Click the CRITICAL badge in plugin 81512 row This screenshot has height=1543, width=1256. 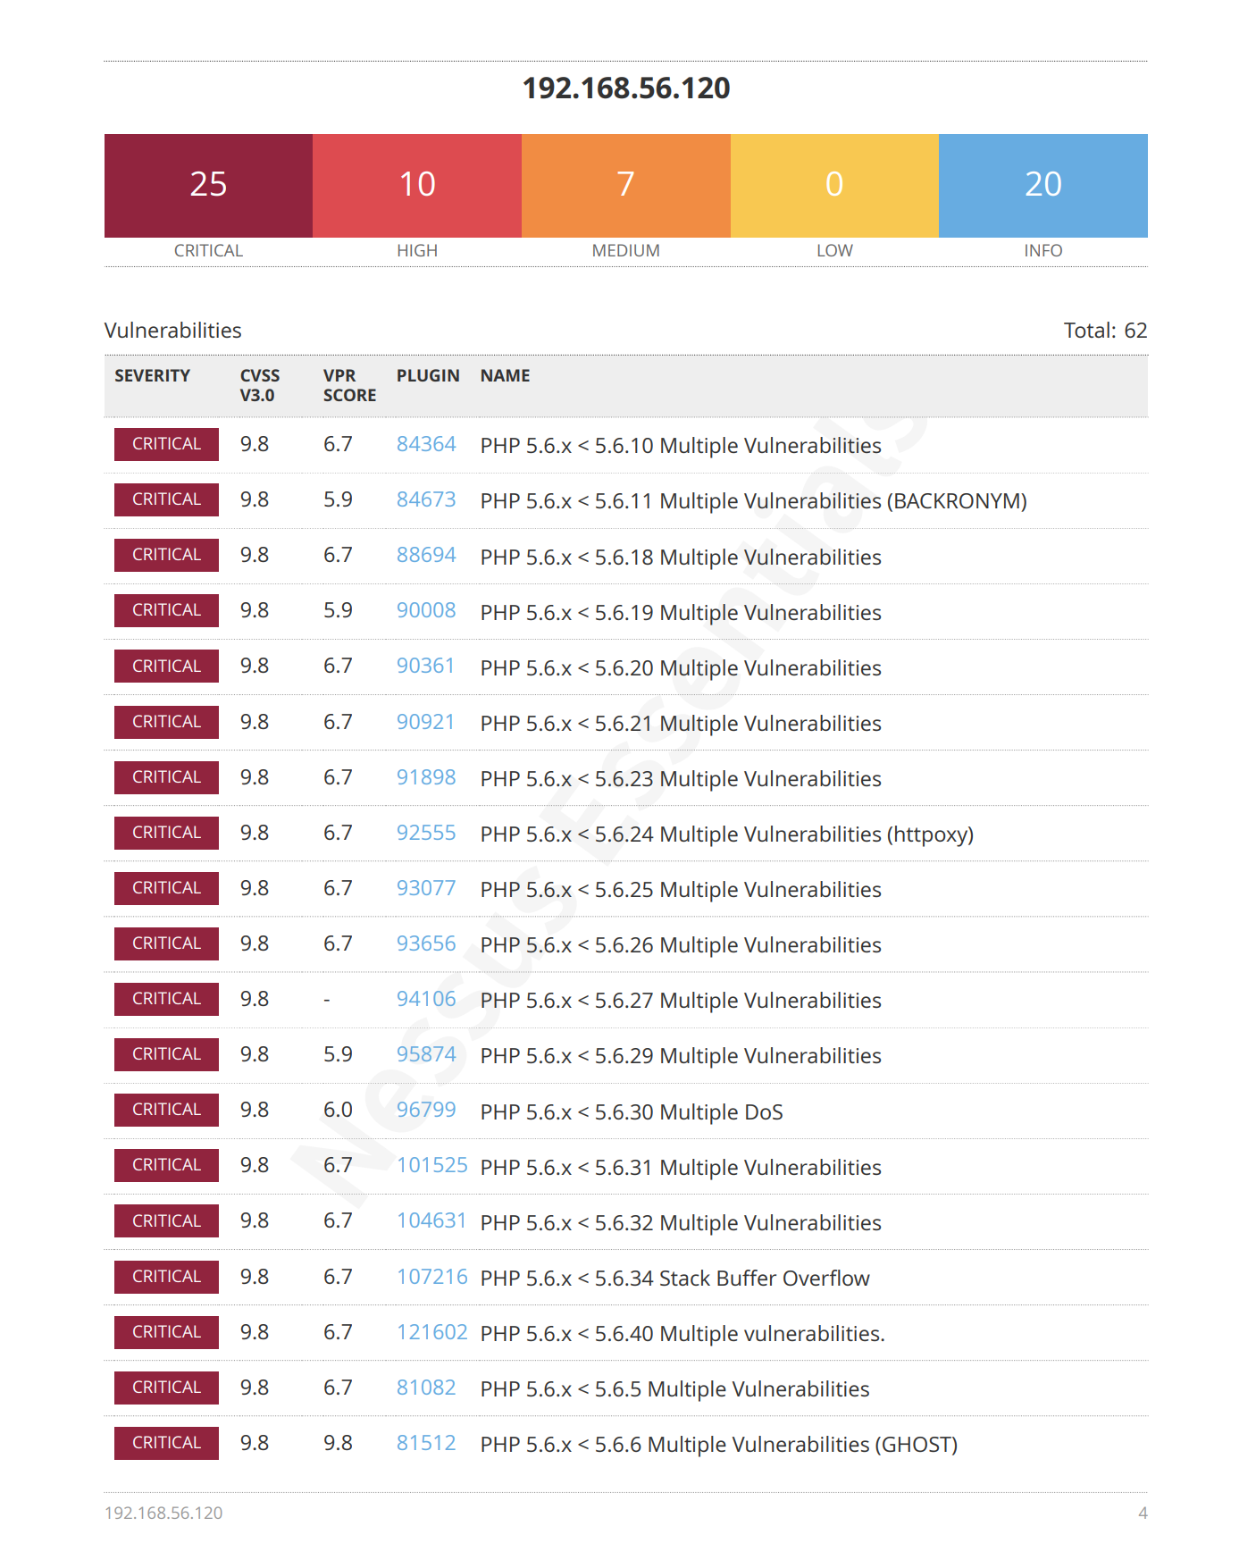coord(166,1443)
